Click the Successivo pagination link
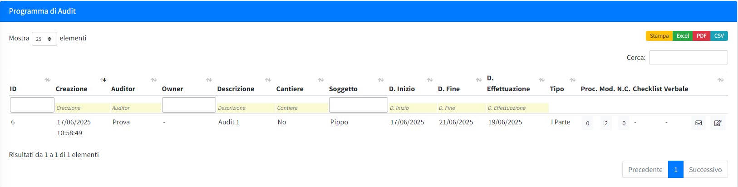 (x=705, y=169)
